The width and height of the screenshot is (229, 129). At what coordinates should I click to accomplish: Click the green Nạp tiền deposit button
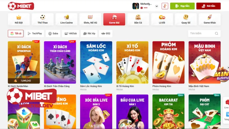[x=182, y=6]
